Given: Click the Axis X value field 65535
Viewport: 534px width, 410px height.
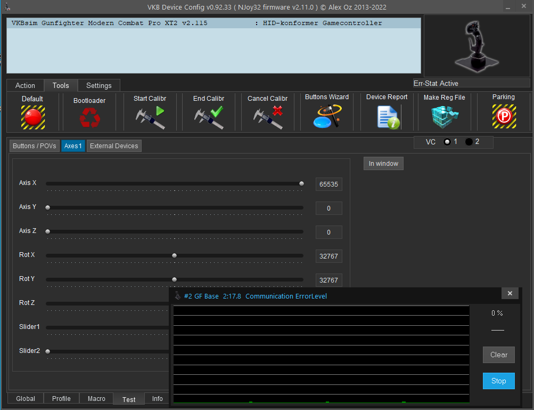Looking at the screenshot, I should point(328,184).
